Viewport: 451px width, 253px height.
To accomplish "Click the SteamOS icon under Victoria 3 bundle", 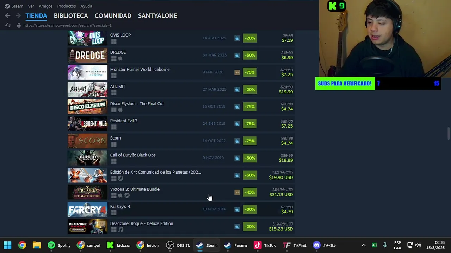I will tap(127, 195).
